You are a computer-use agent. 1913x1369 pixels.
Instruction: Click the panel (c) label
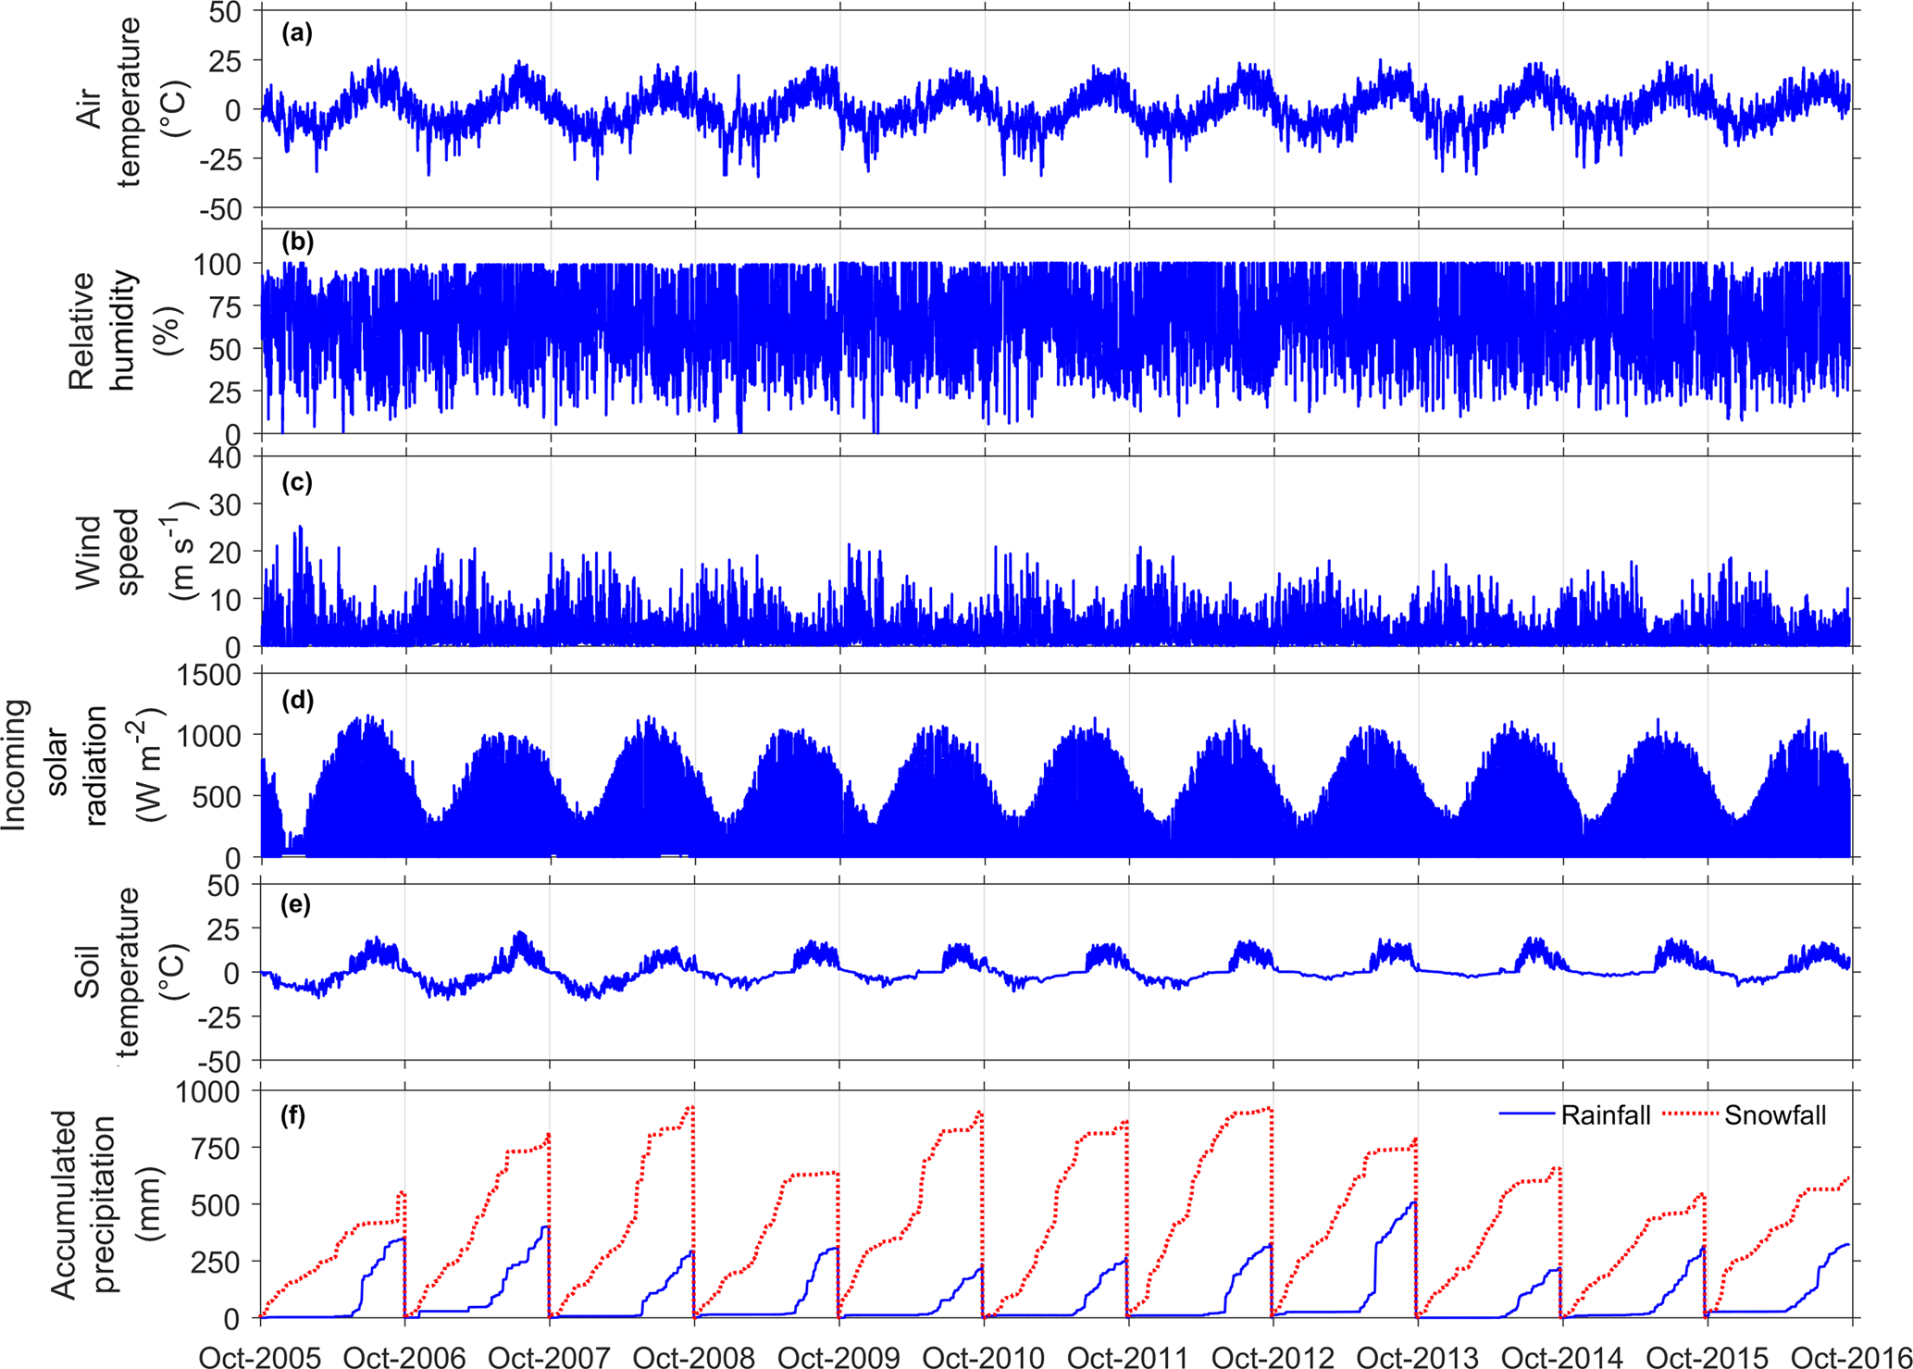[297, 482]
